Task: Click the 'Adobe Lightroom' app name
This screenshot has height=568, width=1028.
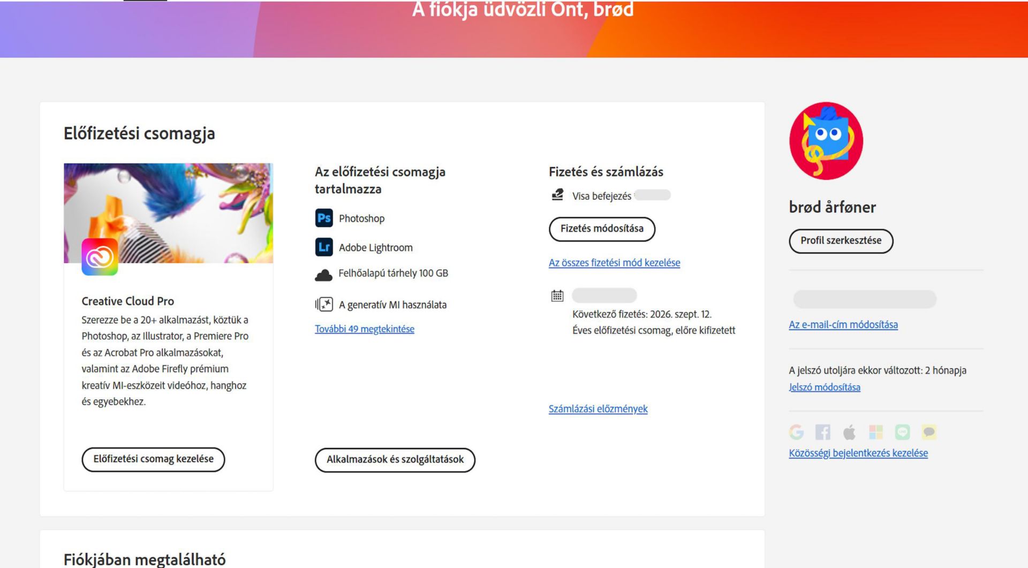Action: 376,248
